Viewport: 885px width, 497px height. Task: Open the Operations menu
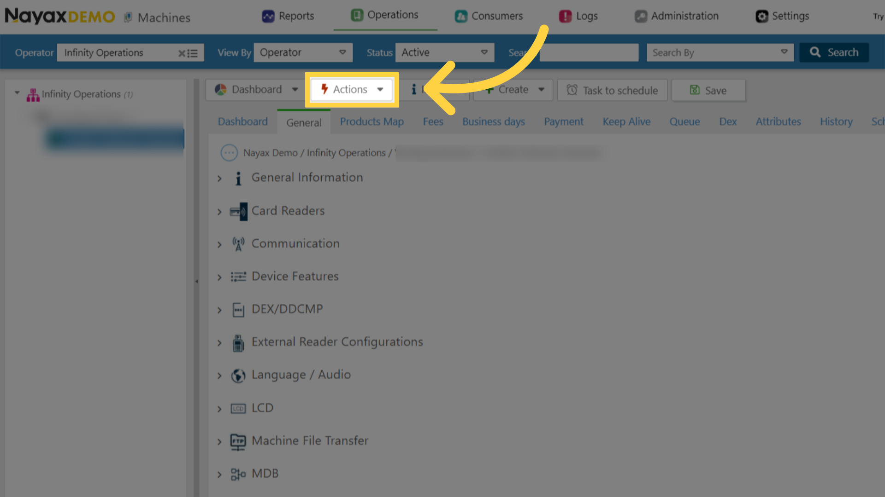[385, 15]
